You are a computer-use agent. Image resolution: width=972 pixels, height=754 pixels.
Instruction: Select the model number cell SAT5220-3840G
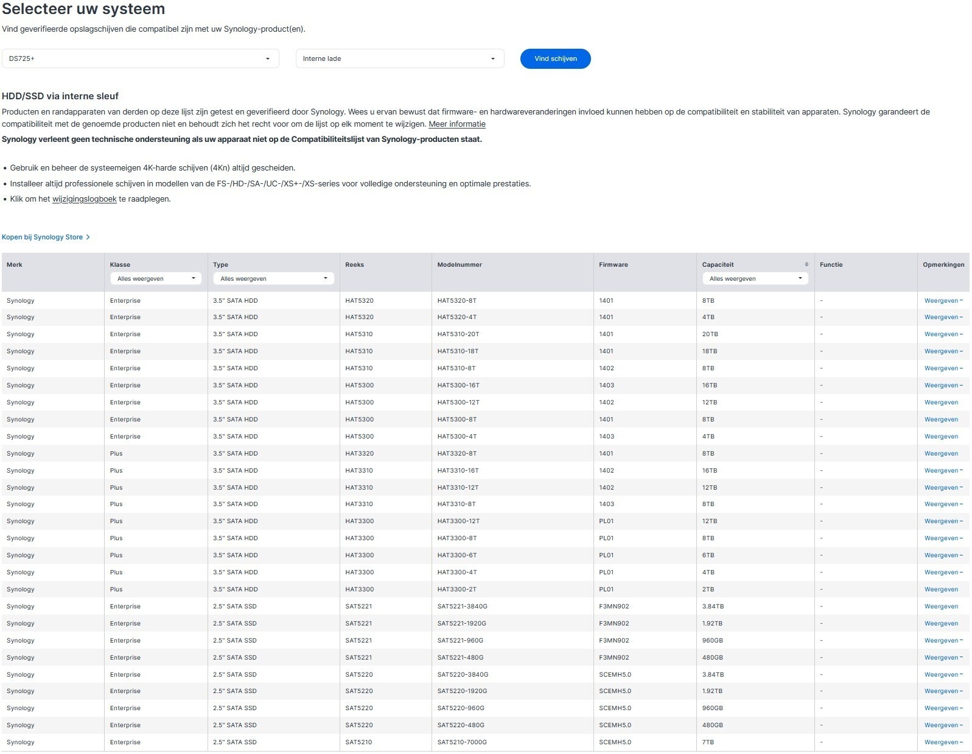[463, 675]
